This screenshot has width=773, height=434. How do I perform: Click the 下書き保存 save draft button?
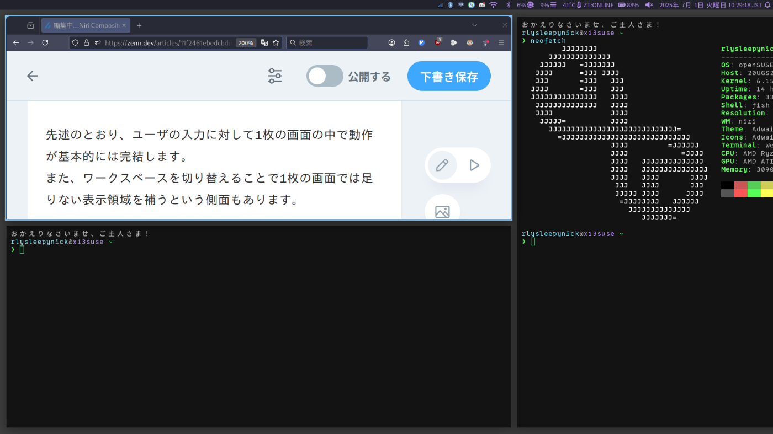click(x=449, y=76)
